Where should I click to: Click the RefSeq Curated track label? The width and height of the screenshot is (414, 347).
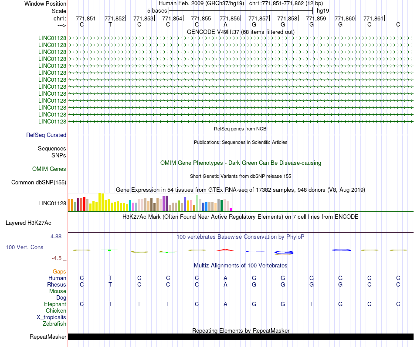(x=46, y=135)
